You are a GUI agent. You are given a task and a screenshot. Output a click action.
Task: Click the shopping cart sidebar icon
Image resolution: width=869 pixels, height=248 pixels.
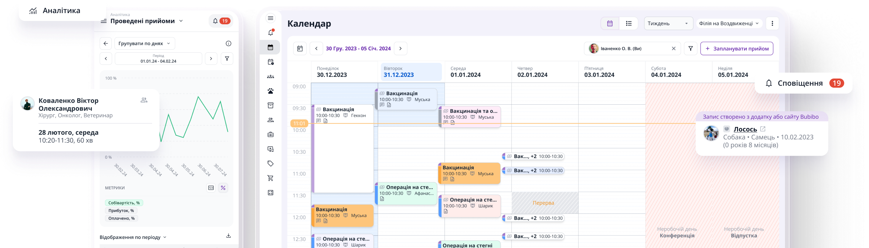(x=270, y=178)
